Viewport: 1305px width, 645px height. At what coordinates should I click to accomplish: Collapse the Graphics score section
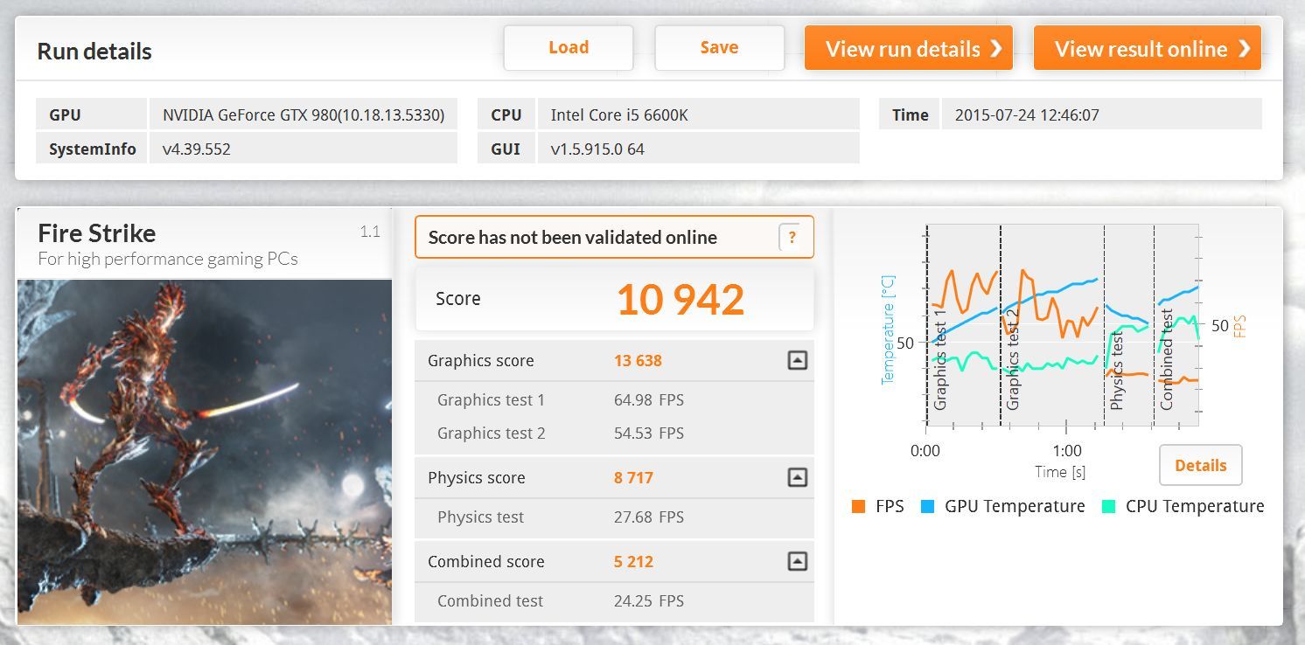797,360
